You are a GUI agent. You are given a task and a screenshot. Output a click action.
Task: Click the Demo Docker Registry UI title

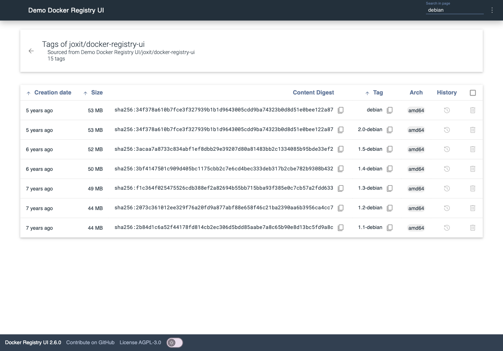66,10
